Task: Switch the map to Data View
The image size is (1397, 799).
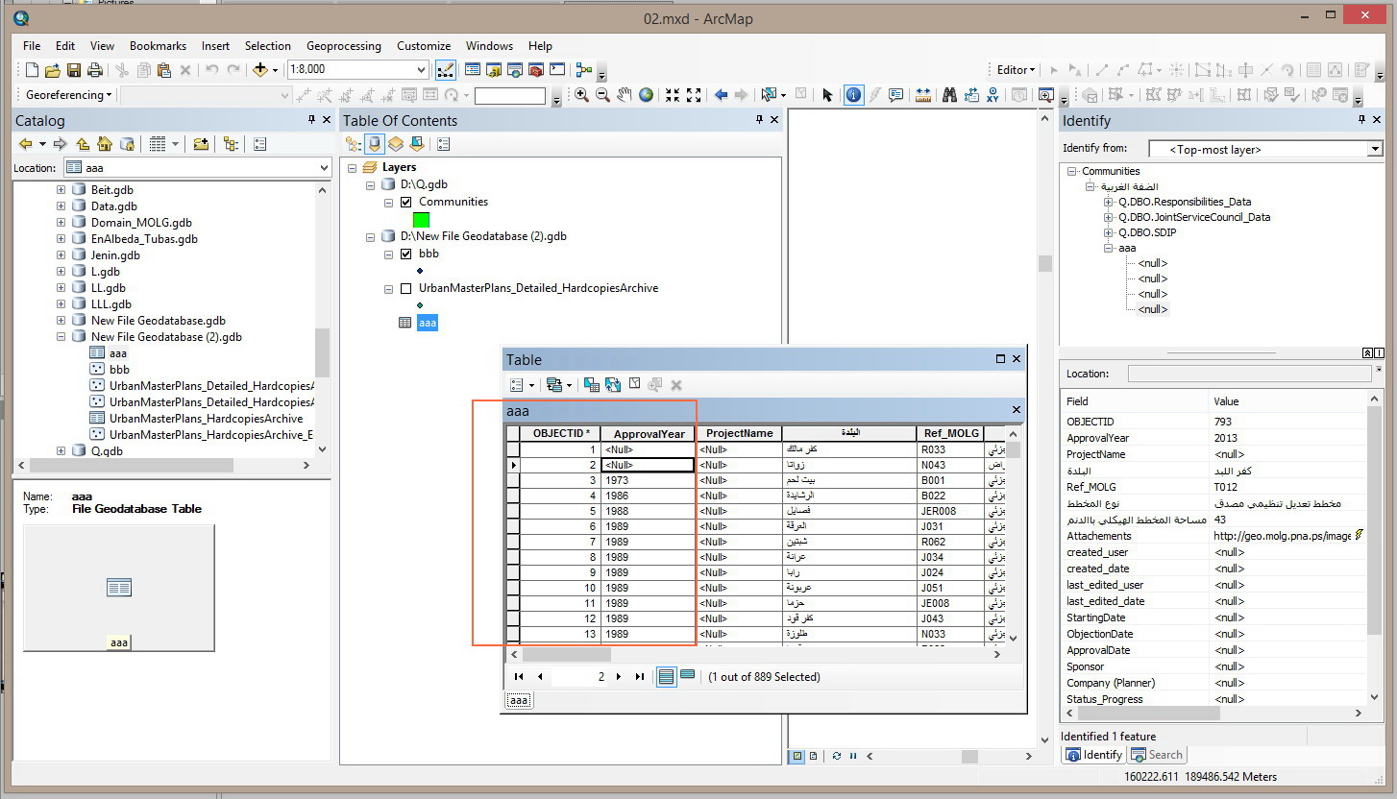Action: [797, 756]
